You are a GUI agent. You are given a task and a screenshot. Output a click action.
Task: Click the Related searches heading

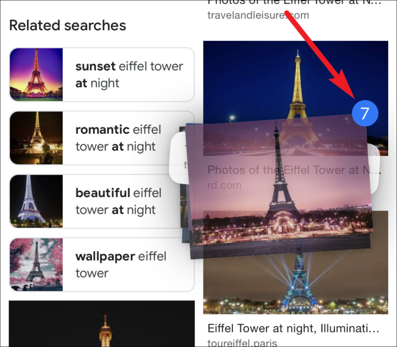[x=67, y=25]
